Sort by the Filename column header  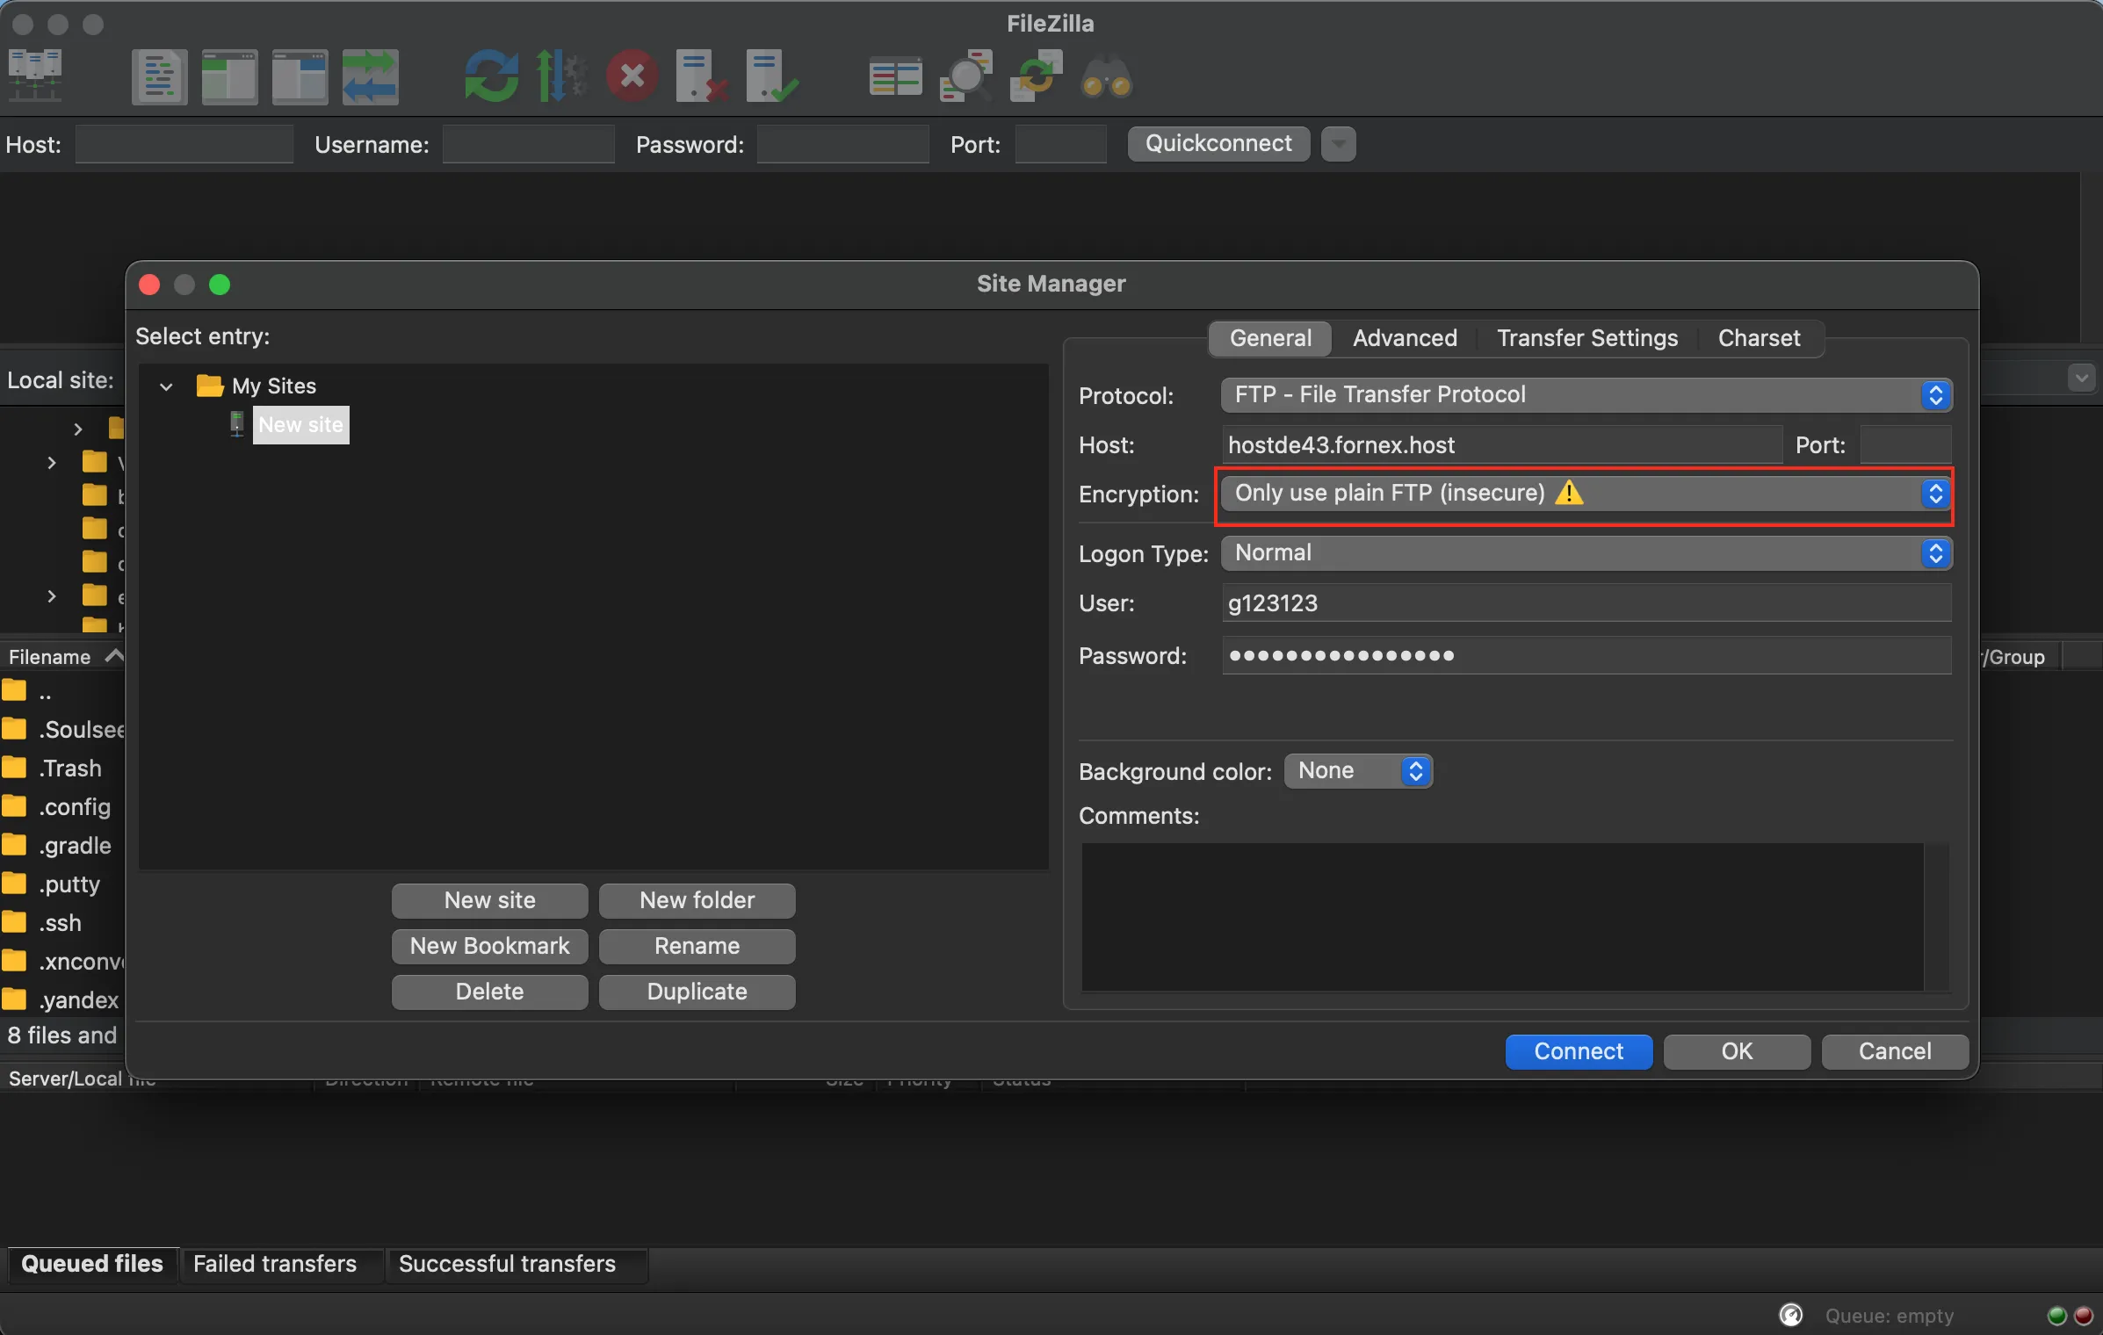[62, 657]
